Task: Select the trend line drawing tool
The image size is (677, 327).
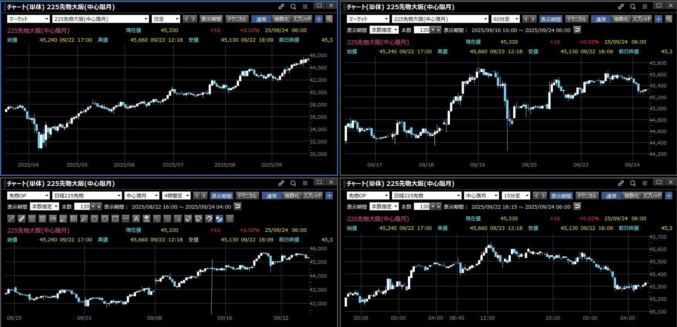Action: tap(11, 219)
